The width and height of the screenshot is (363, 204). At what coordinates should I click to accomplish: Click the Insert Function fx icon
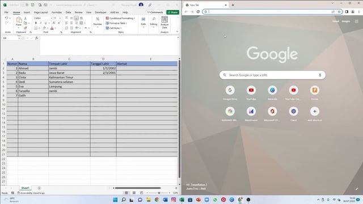coord(36,38)
